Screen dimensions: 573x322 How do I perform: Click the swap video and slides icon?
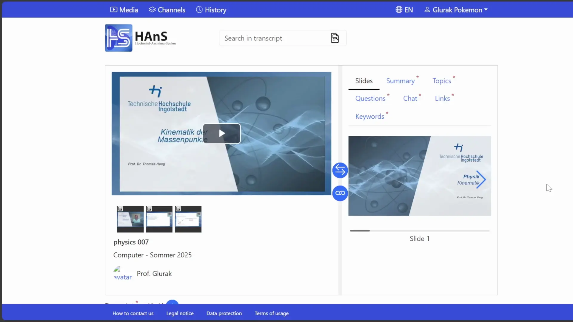(340, 170)
